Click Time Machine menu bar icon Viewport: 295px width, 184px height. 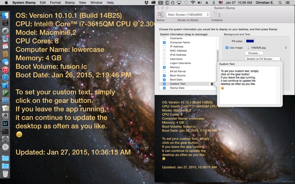click(x=186, y=3)
